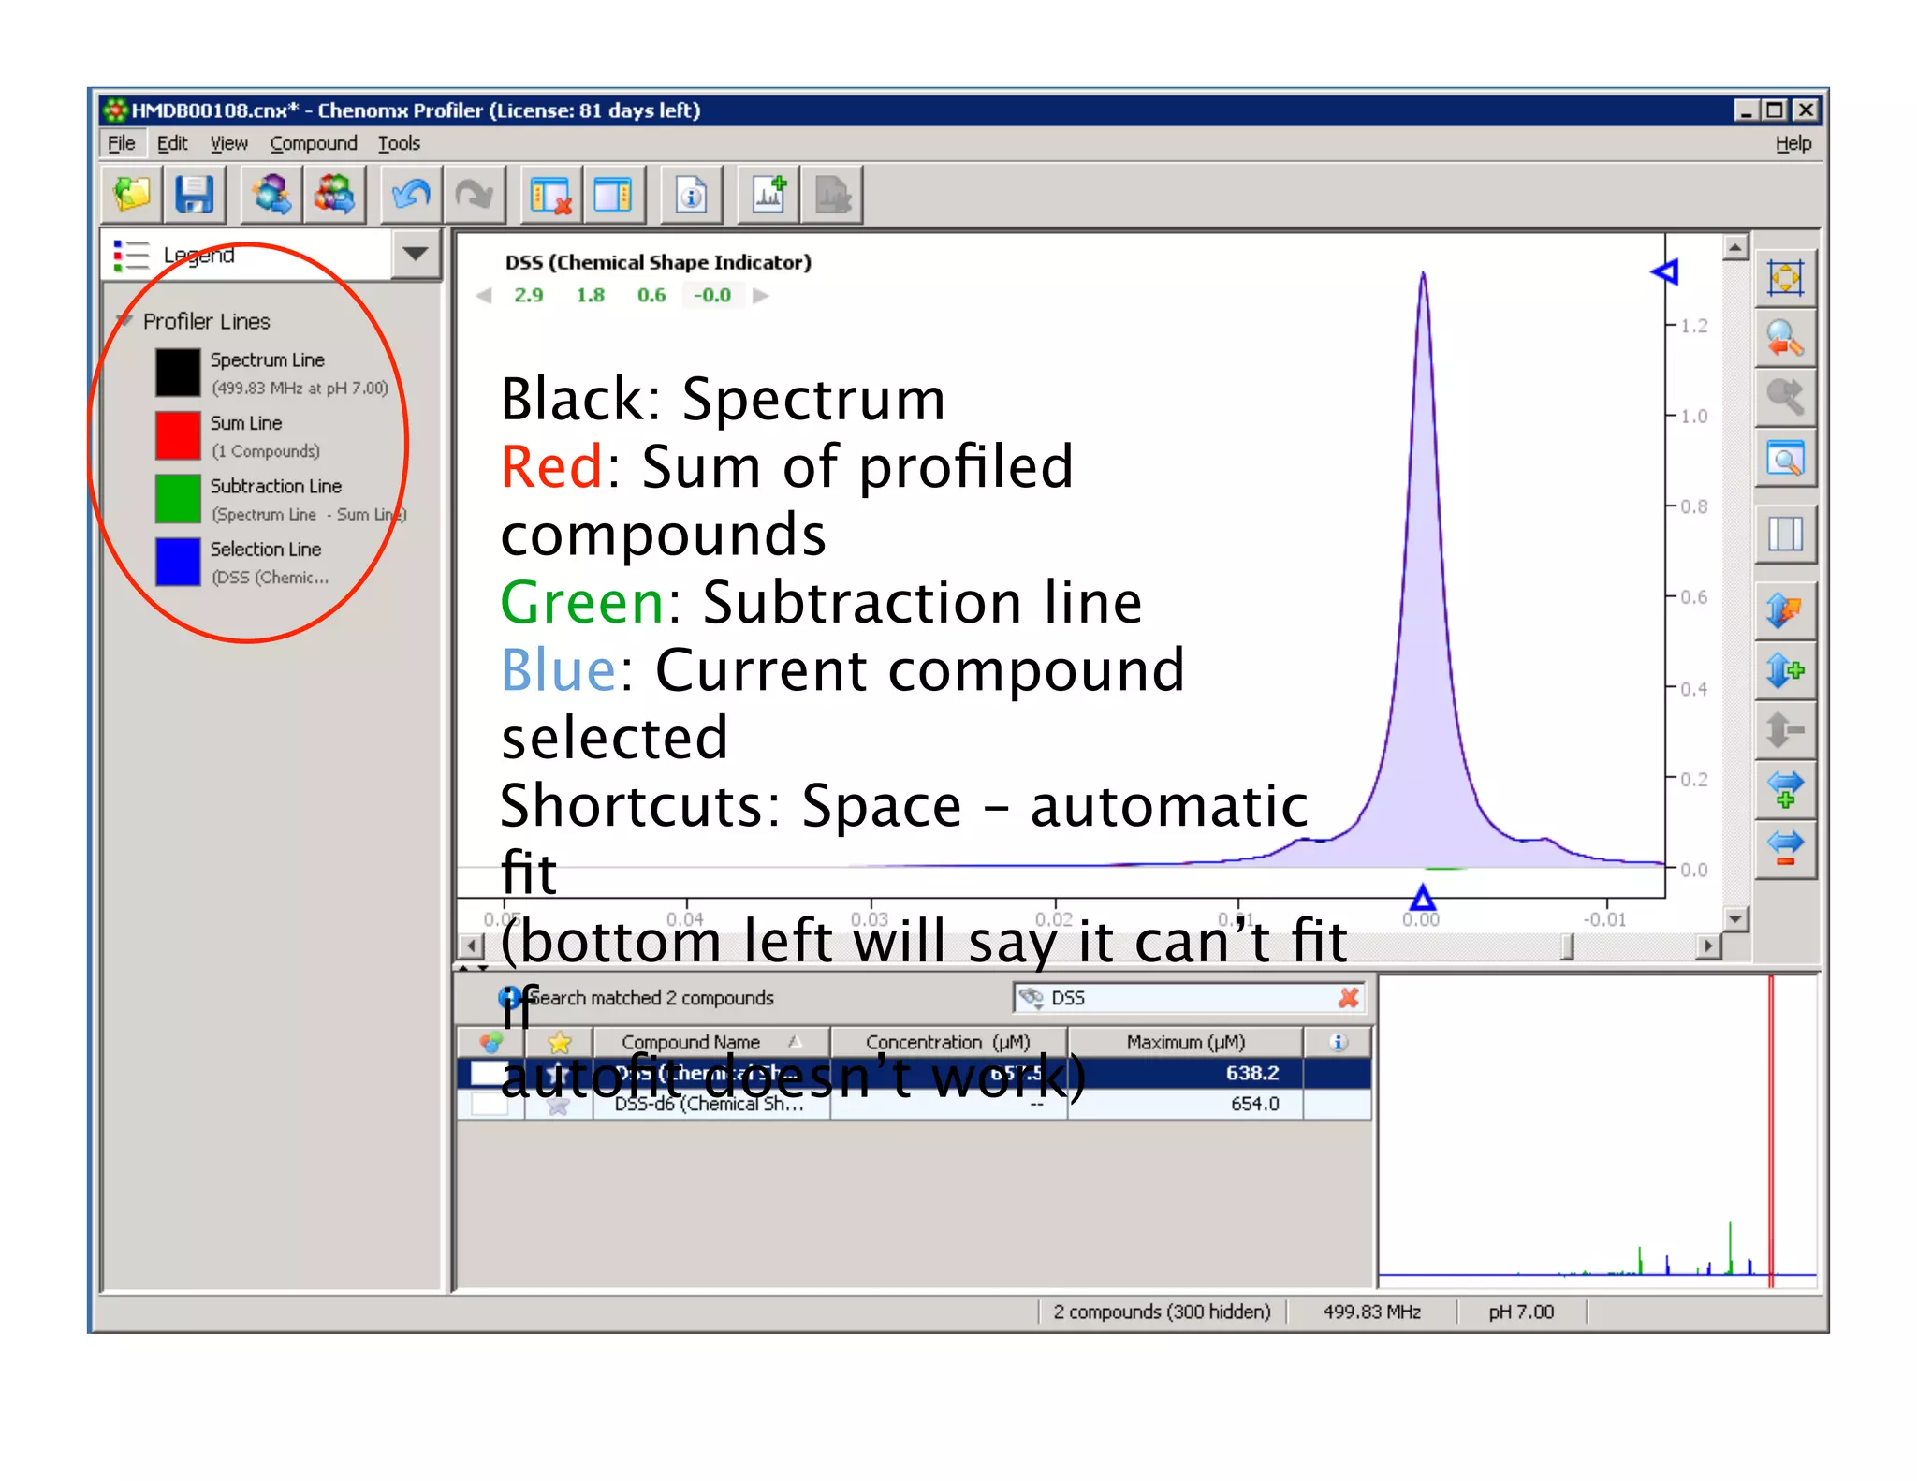Viewport: 1917px width, 1481px height.
Task: Toggle checkbox for the selected DSS row
Action: (489, 1073)
